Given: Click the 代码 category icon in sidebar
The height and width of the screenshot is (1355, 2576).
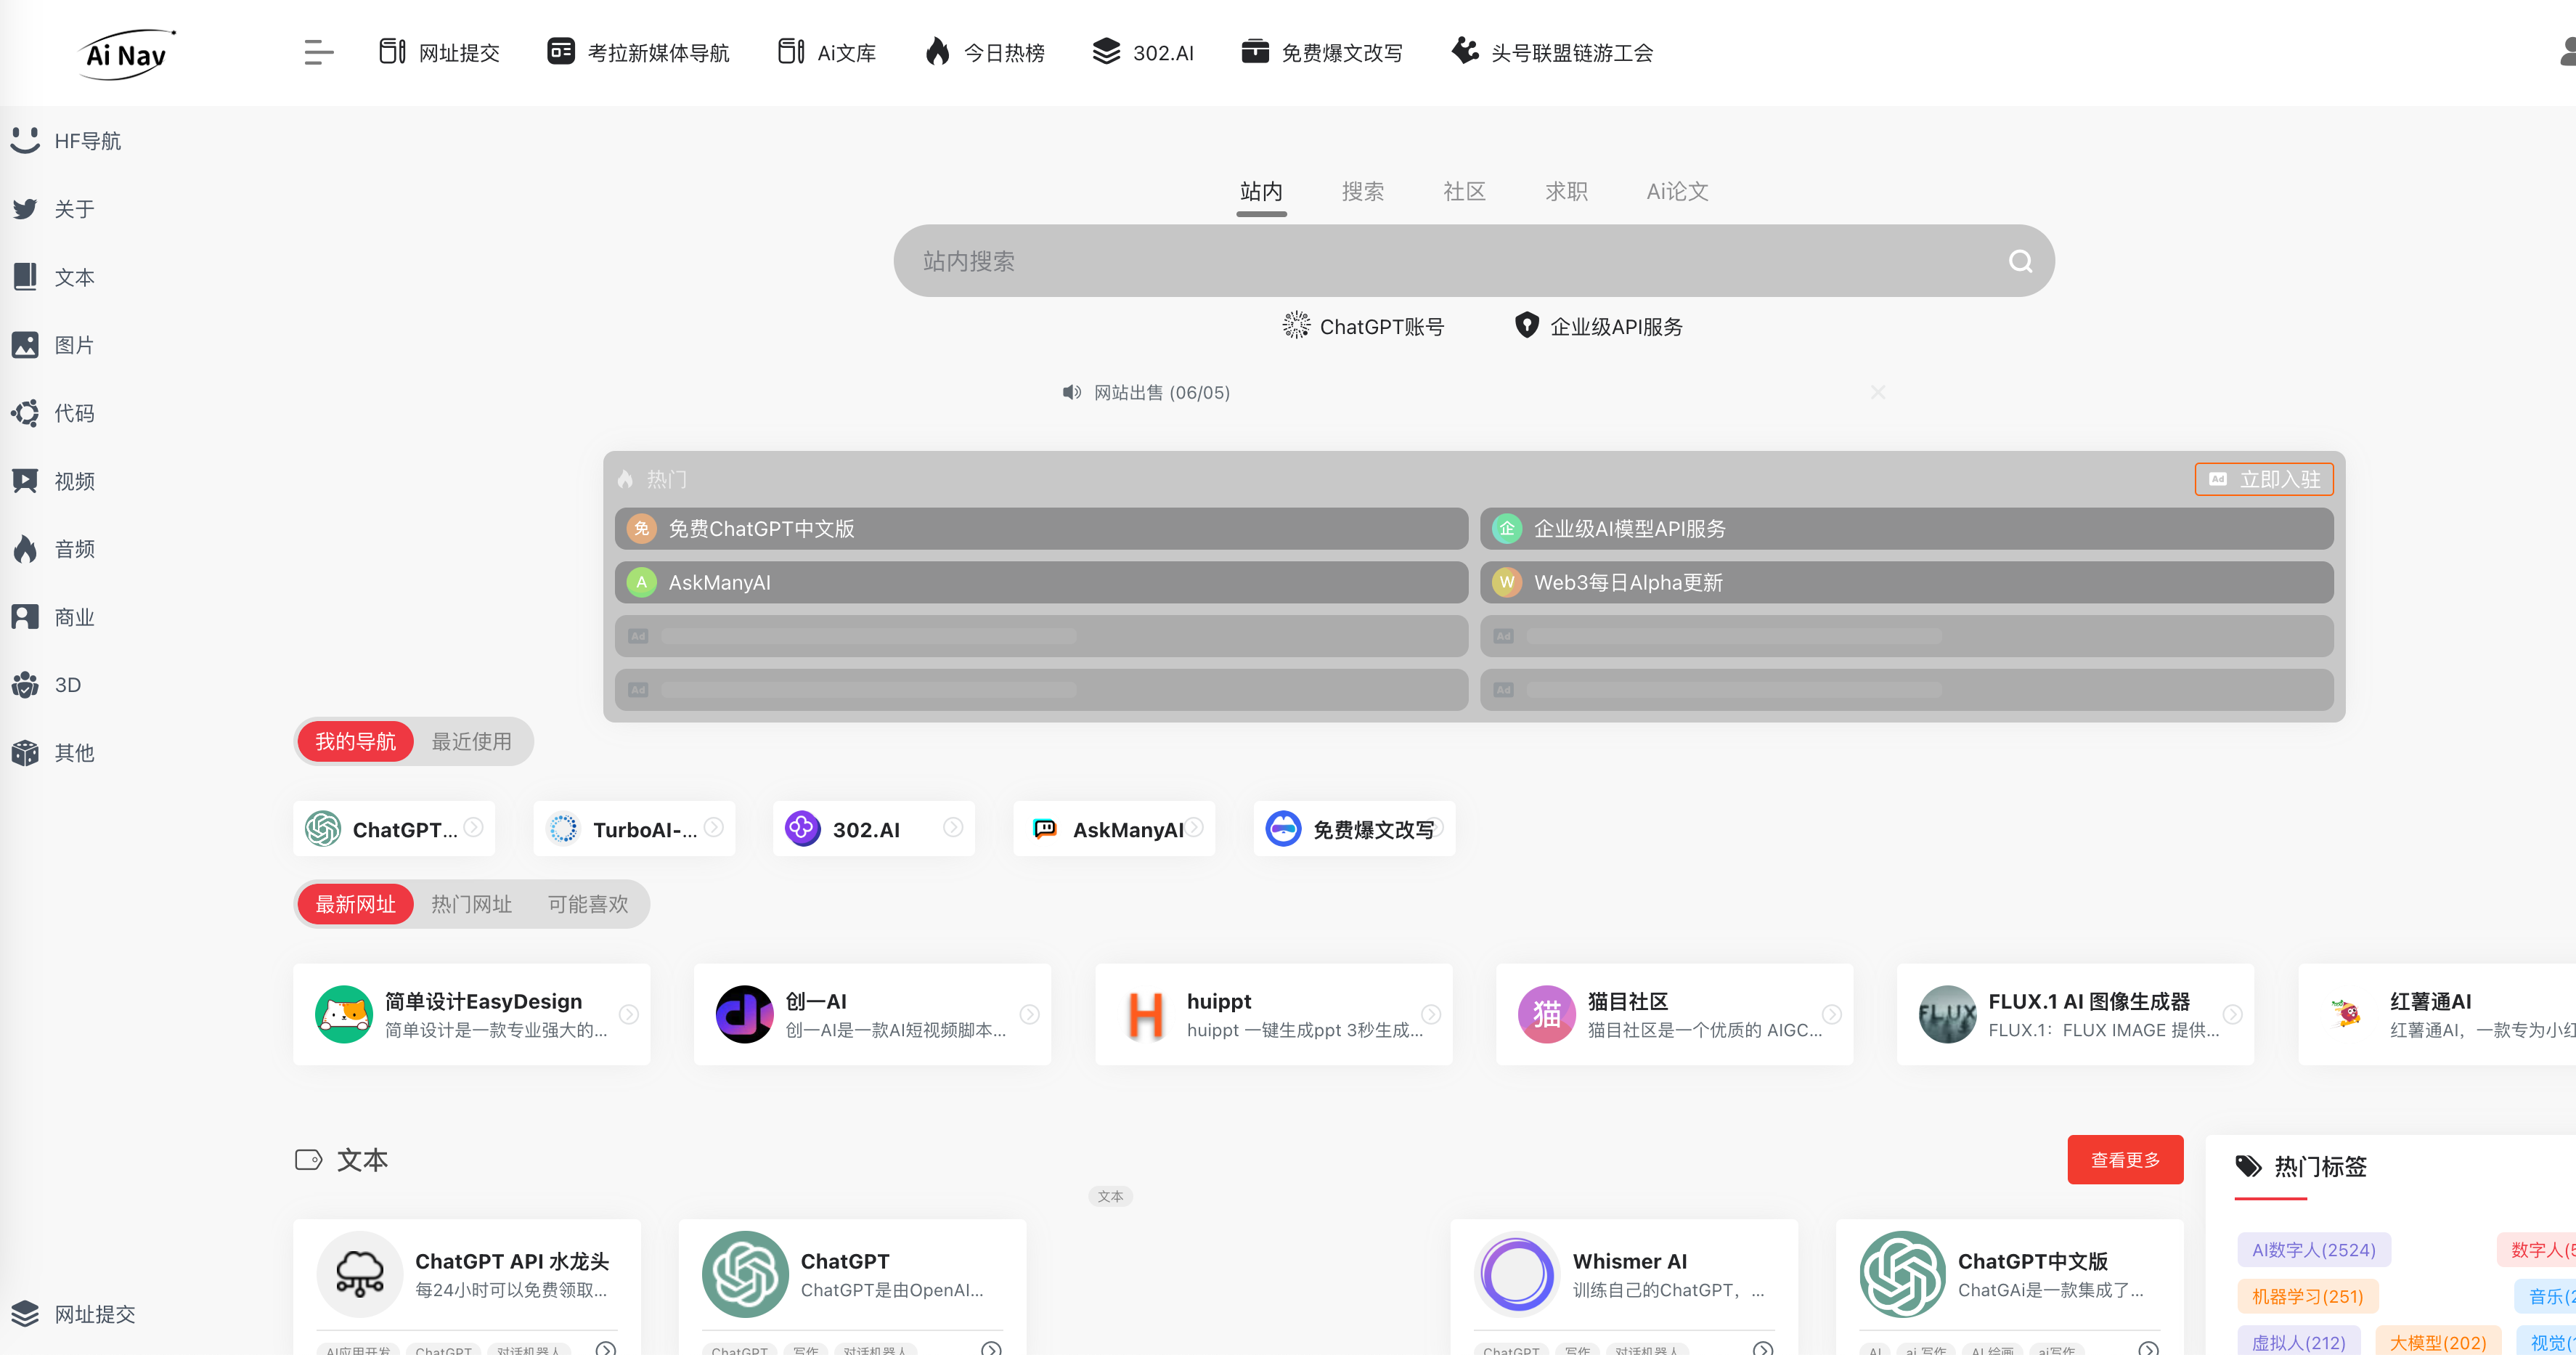Looking at the screenshot, I should pos(25,412).
